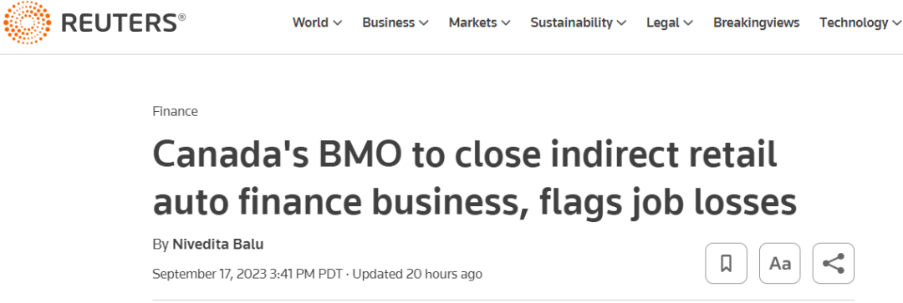Open the Legal dropdown chevron
903x303 pixels.
688,23
